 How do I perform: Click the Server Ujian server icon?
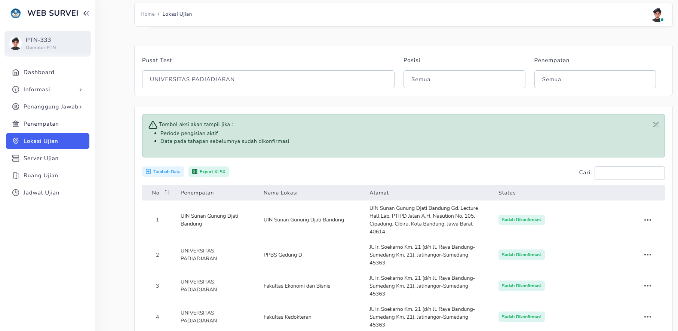16,158
